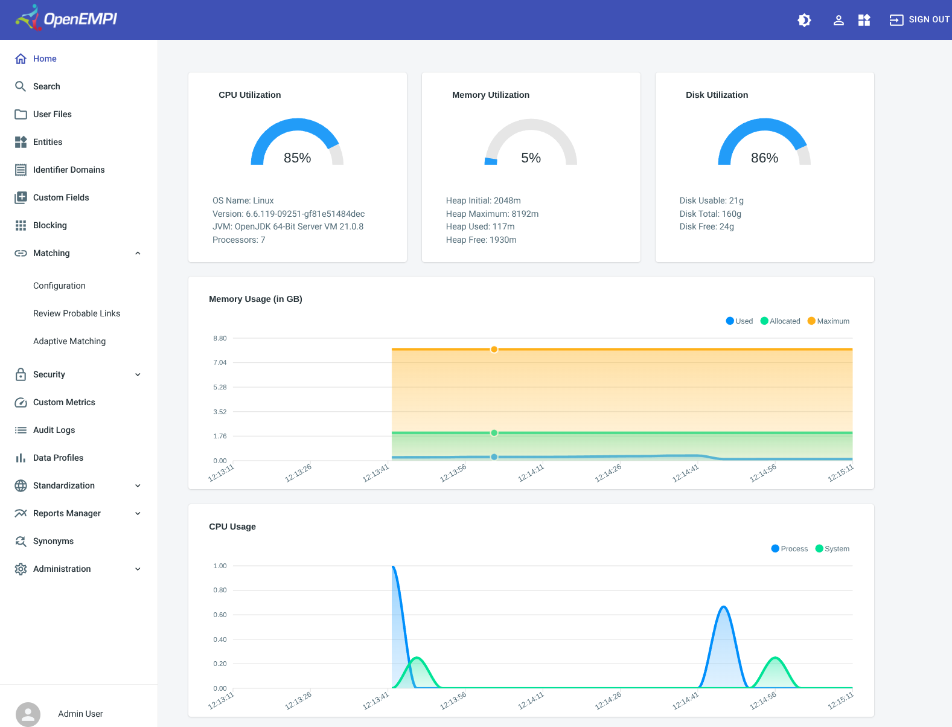The height and width of the screenshot is (727, 952).
Task: Open the user account profile icon
Action: coord(839,20)
